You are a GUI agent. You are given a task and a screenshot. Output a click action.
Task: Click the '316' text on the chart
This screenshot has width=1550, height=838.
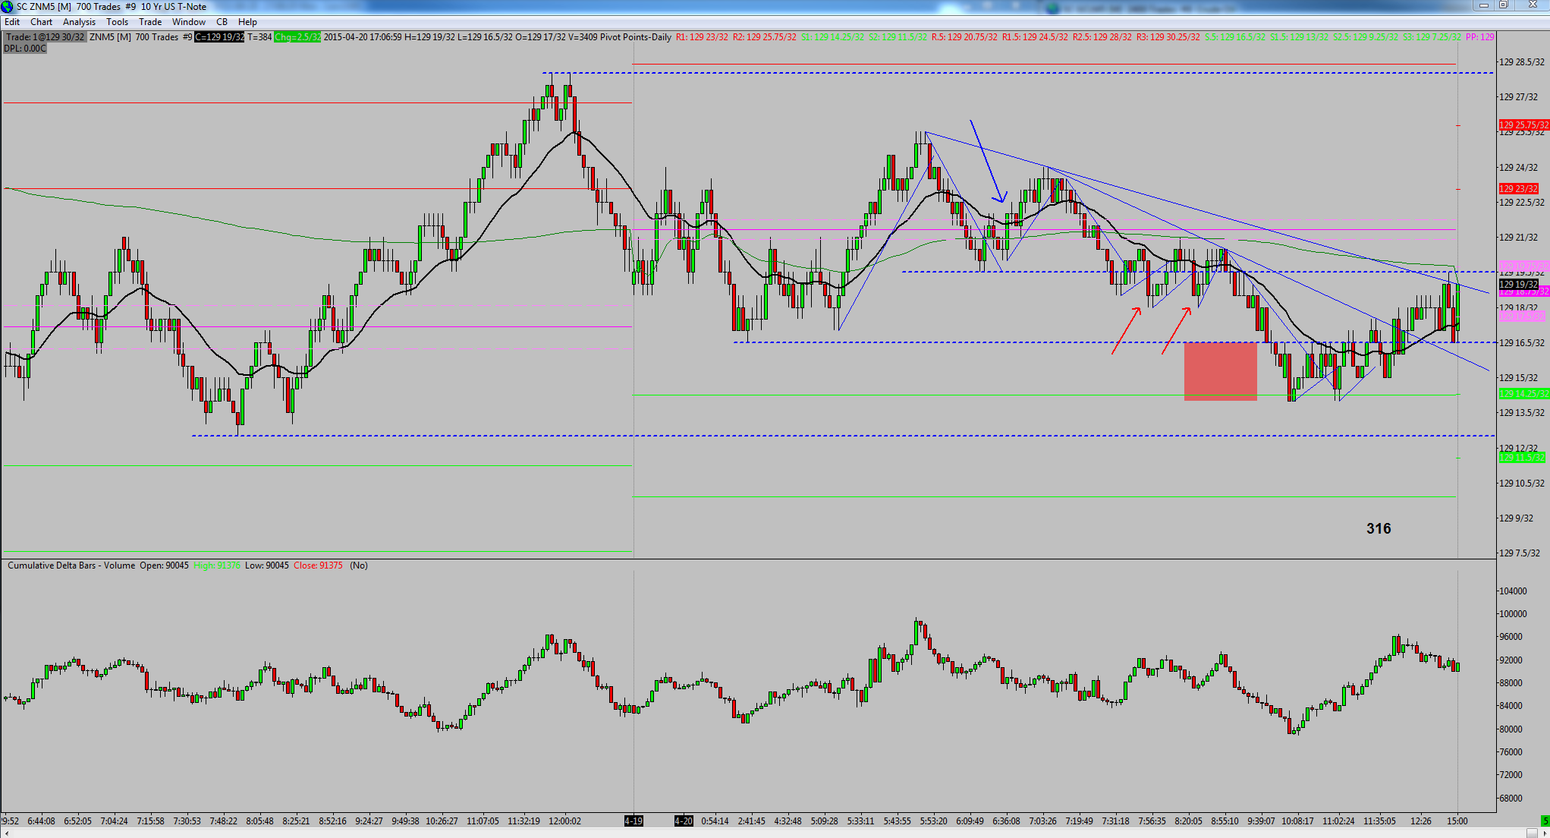1379,529
